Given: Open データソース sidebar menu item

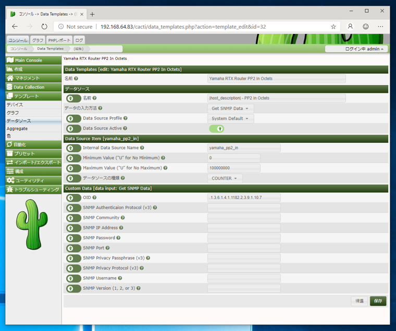Looking at the screenshot, I should tap(33, 121).
